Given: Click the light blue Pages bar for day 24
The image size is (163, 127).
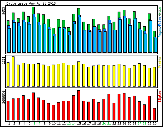Looking at the screenshot, I should tap(125, 35).
